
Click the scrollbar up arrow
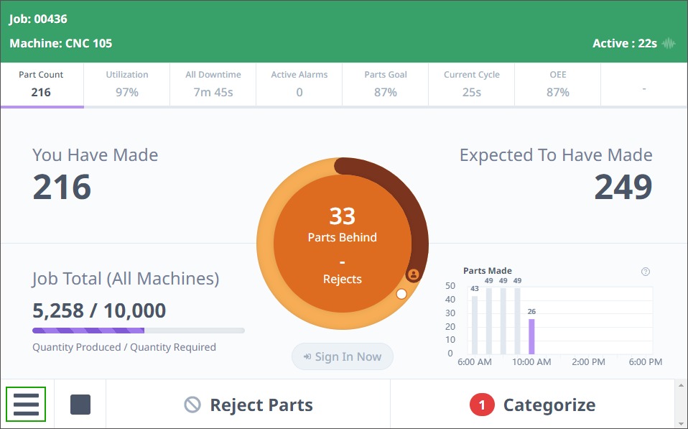(x=681, y=386)
